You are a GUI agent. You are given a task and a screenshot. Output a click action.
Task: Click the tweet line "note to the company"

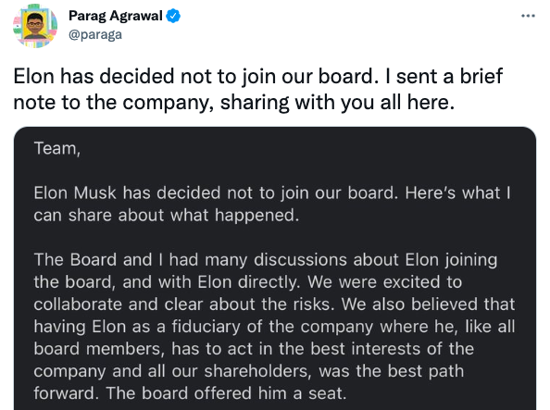(x=234, y=103)
